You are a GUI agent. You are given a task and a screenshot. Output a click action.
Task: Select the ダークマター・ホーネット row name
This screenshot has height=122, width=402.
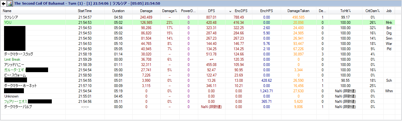20,86
